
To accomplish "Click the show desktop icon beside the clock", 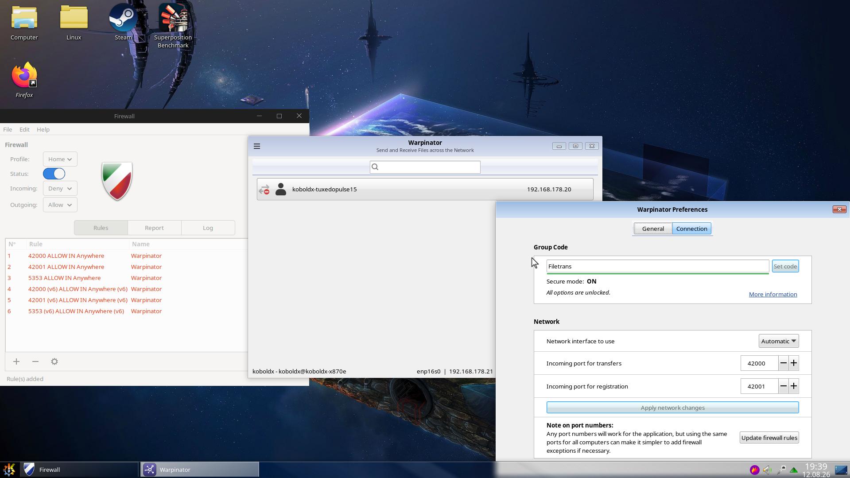I will point(841,470).
